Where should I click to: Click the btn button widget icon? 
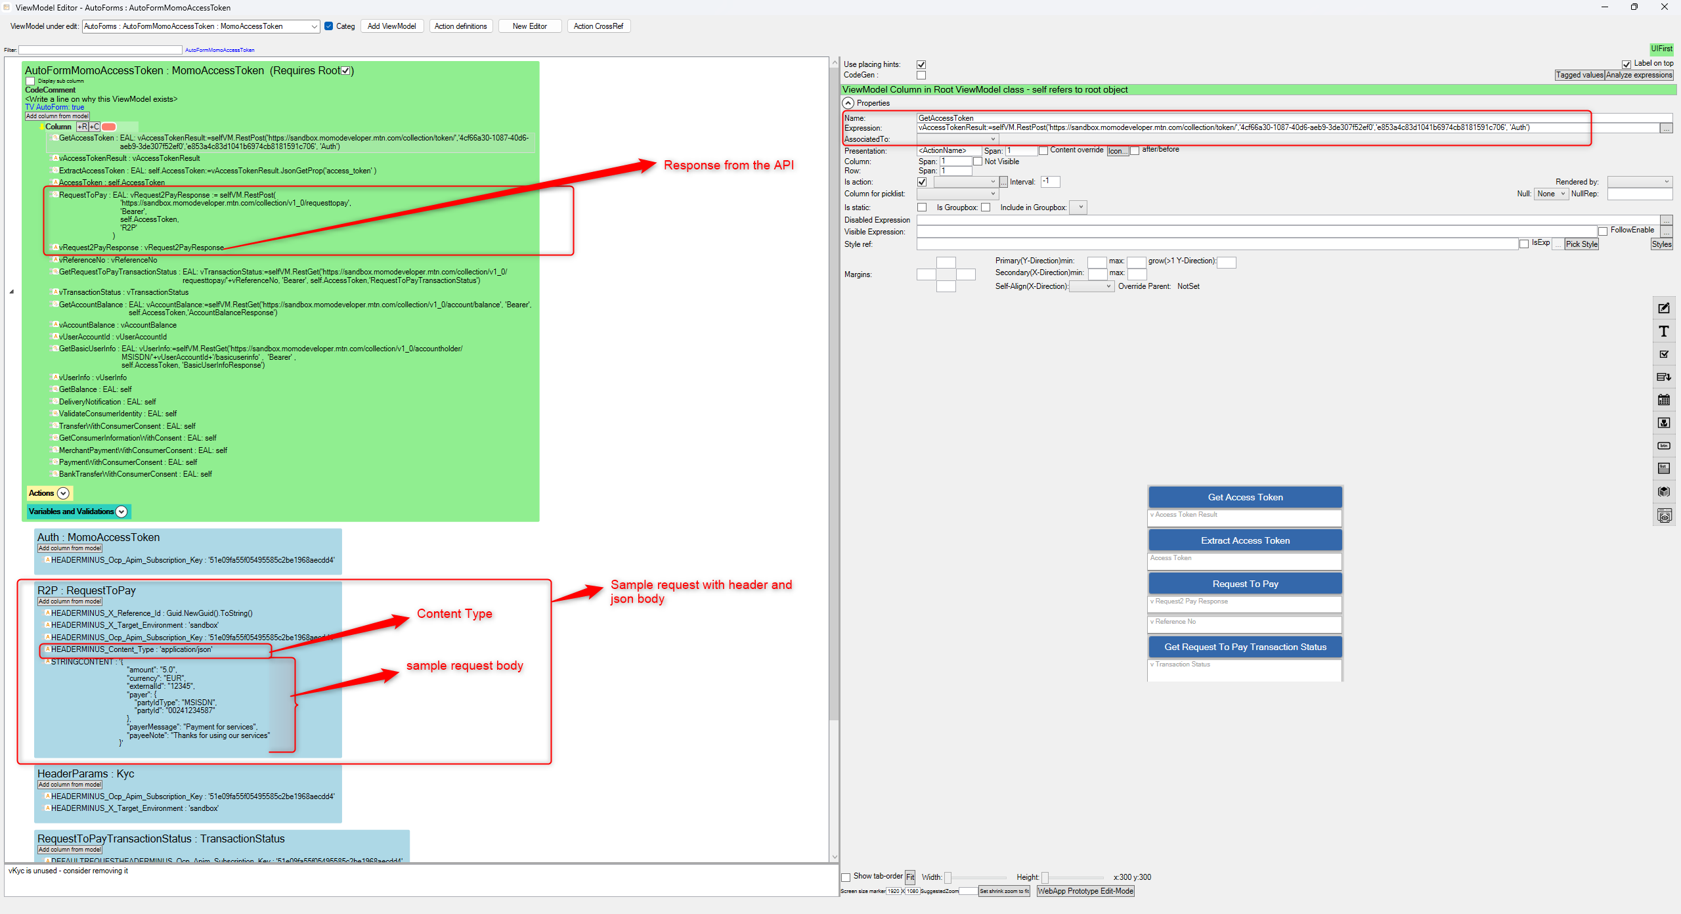pyautogui.click(x=1663, y=446)
